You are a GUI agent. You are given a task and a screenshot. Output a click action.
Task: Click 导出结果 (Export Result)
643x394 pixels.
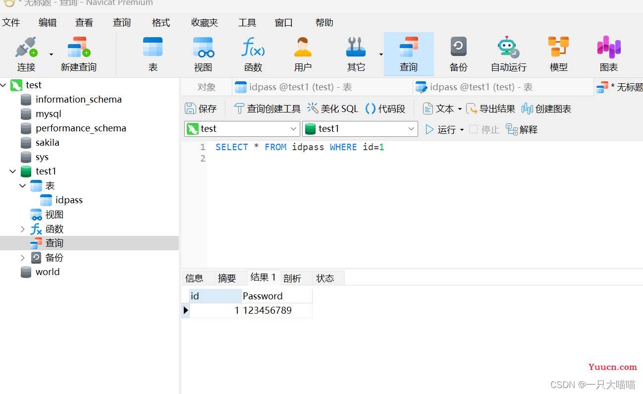490,109
